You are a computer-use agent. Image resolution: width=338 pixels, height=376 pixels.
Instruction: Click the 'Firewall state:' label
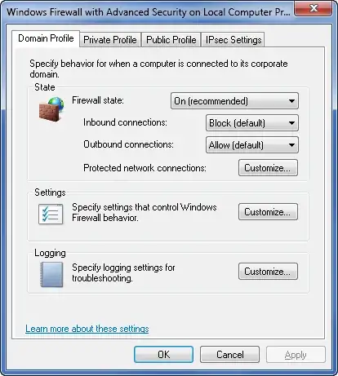click(x=98, y=100)
